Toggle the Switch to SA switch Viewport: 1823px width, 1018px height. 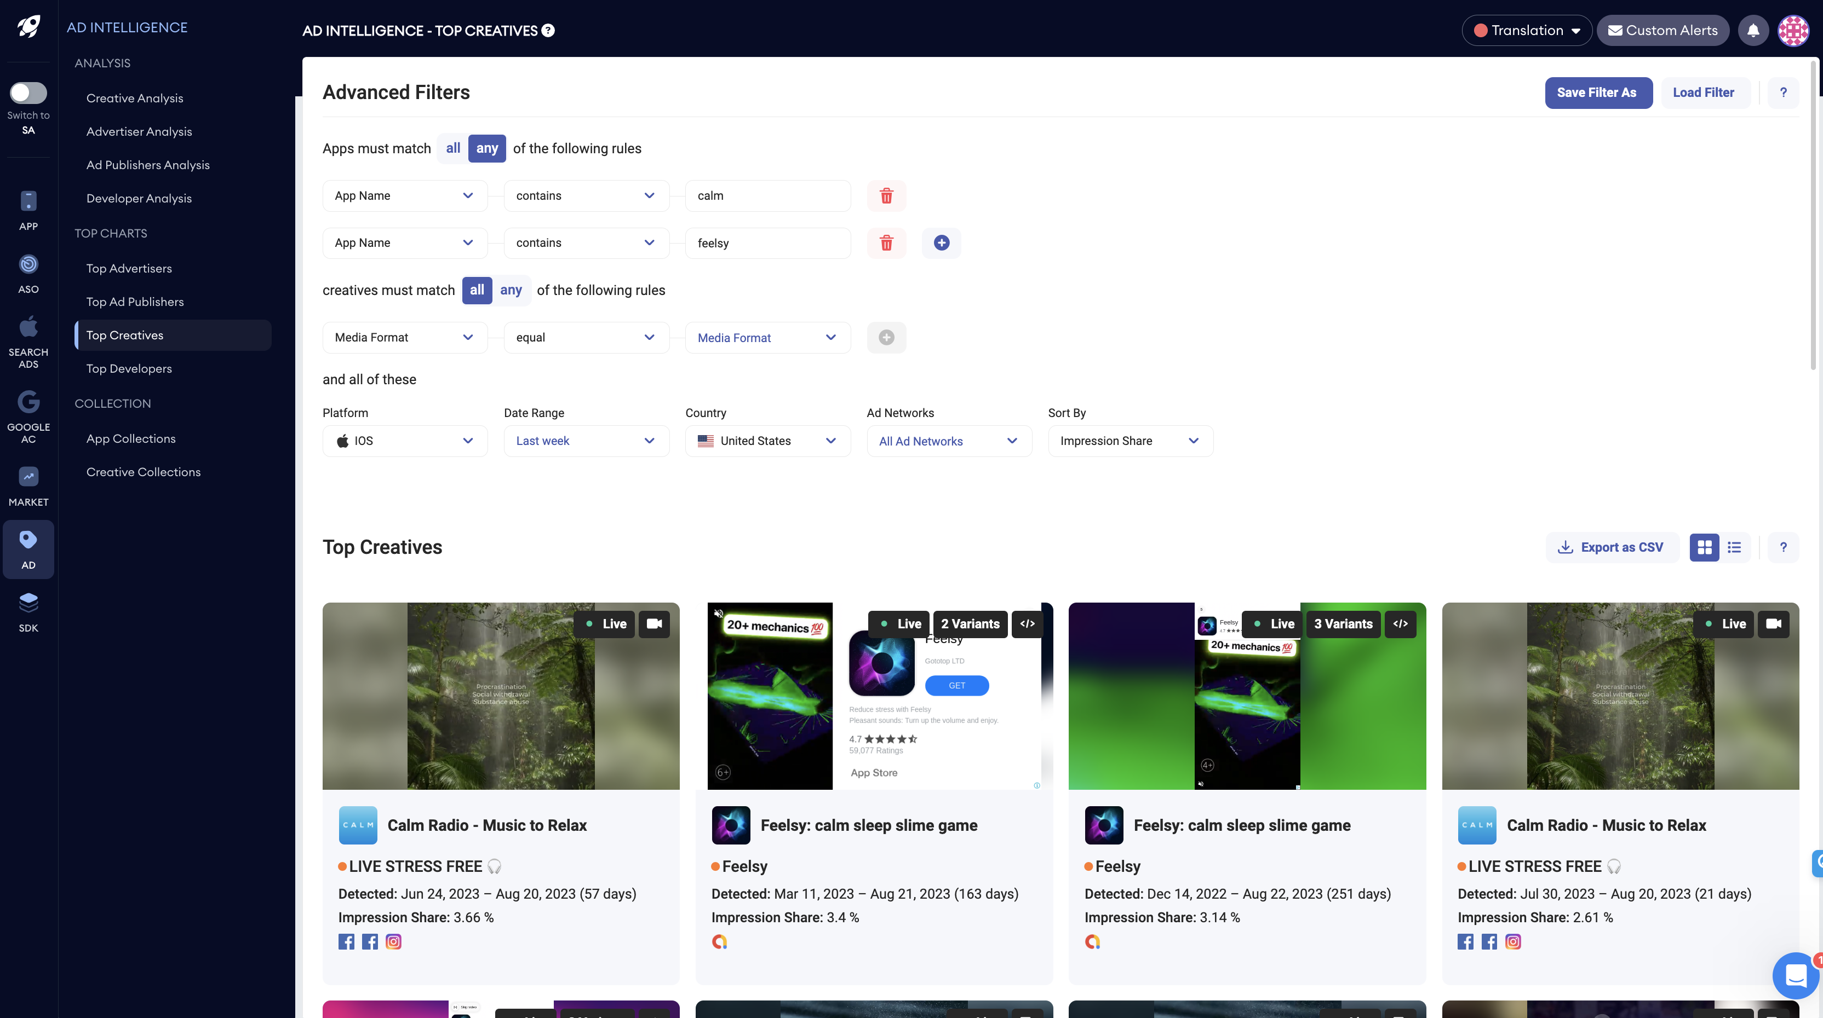pos(28,92)
